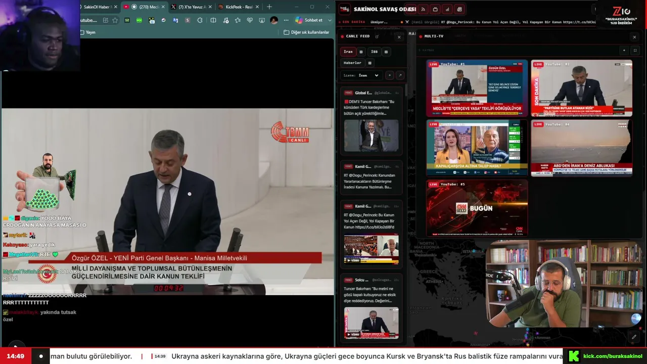Viewport: 647px width, 364px height.
Task: Toggle fullscreen for the Multi-TV grid
Action: click(x=635, y=51)
